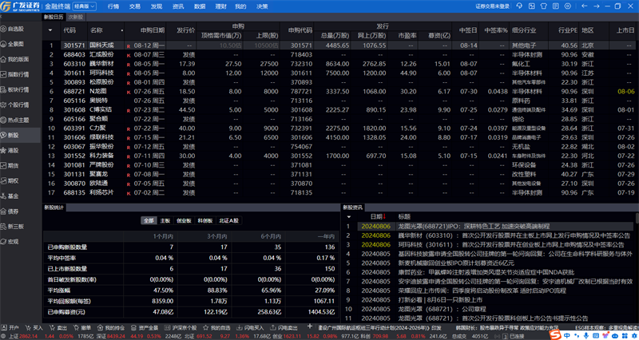Click 买入 in the bottom toolbar
Image resolution: width=639 pixels, height=340 pixels.
[34, 327]
